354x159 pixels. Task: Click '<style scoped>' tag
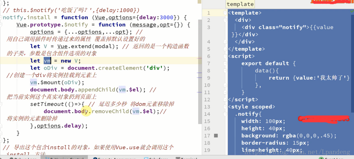coord(252,107)
